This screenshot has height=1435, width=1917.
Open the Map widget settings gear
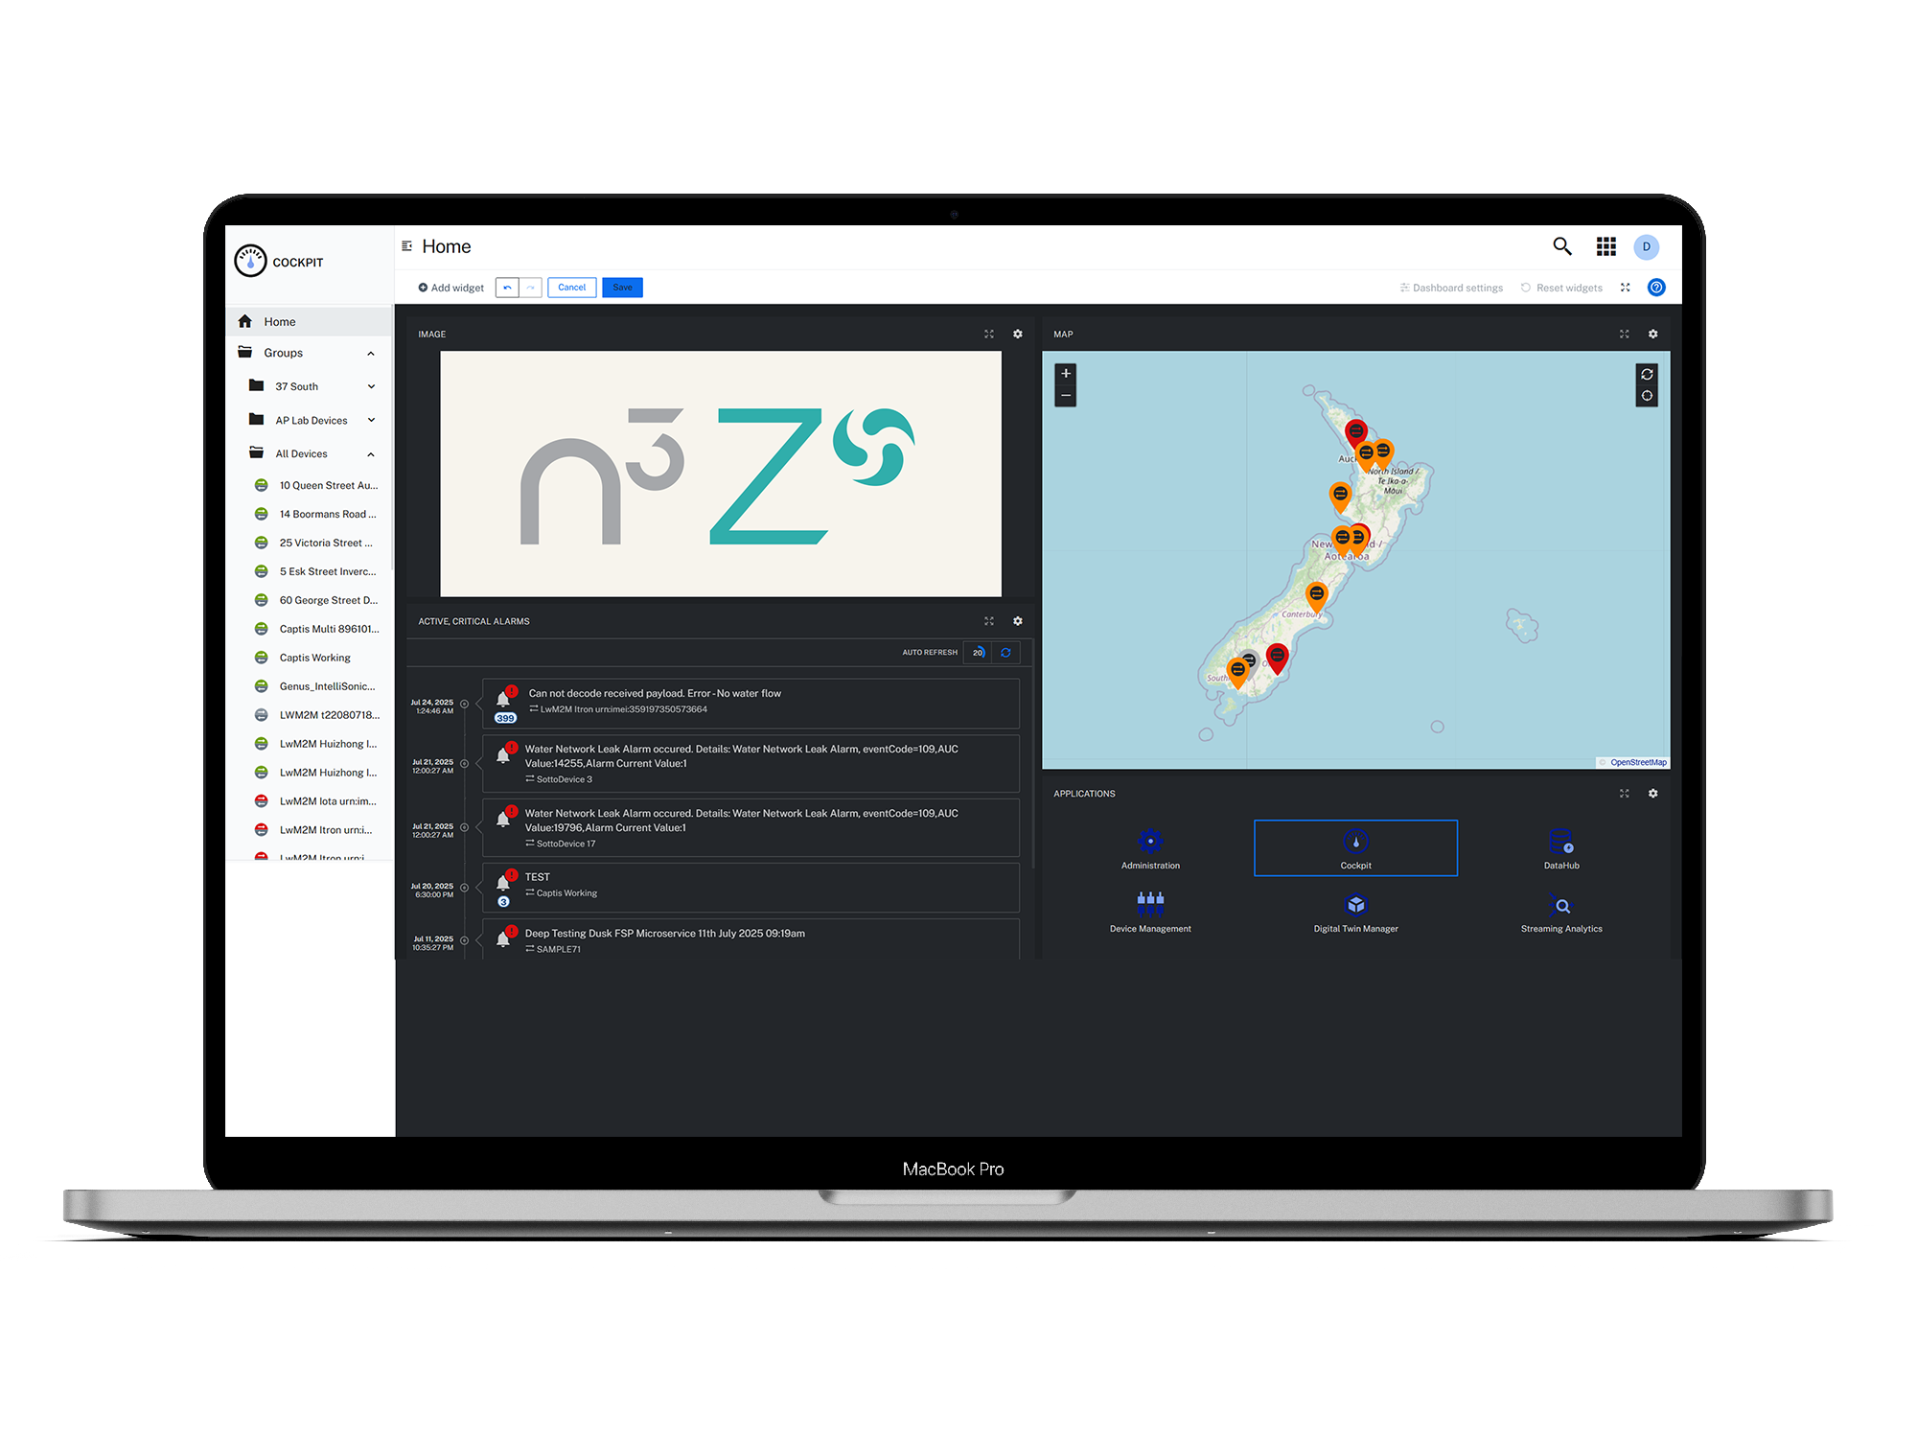(x=1652, y=334)
